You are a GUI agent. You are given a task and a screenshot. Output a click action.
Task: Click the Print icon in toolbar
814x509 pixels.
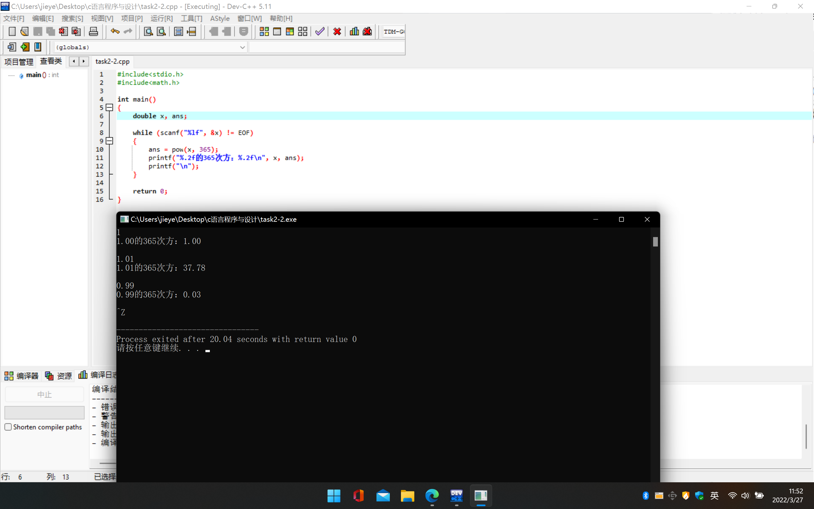click(x=93, y=31)
